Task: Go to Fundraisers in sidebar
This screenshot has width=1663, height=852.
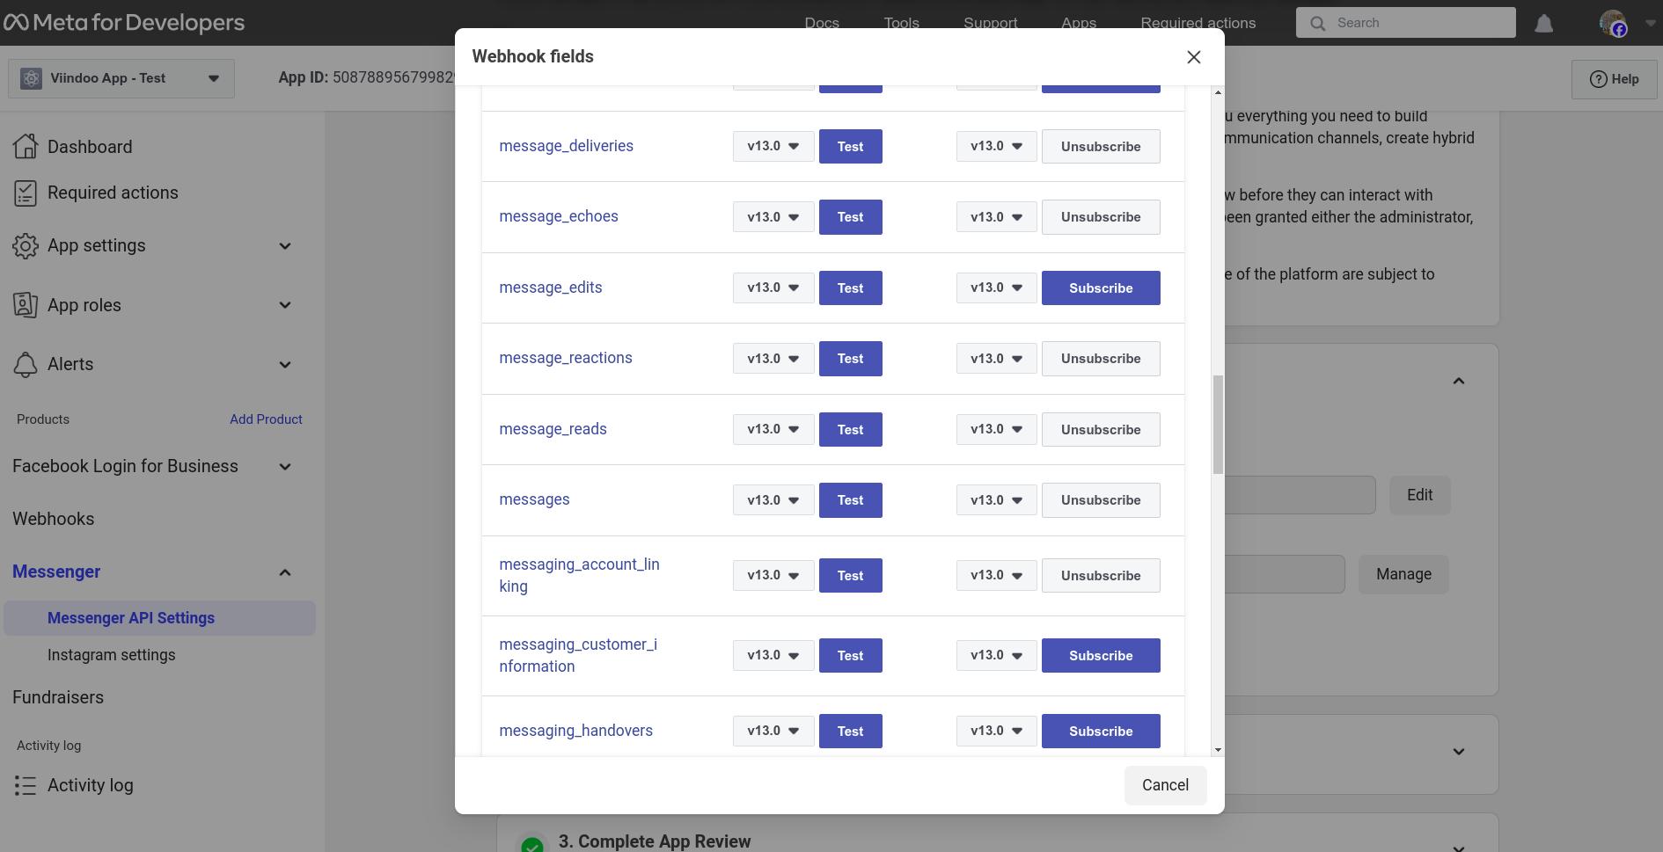Action: pos(58,697)
